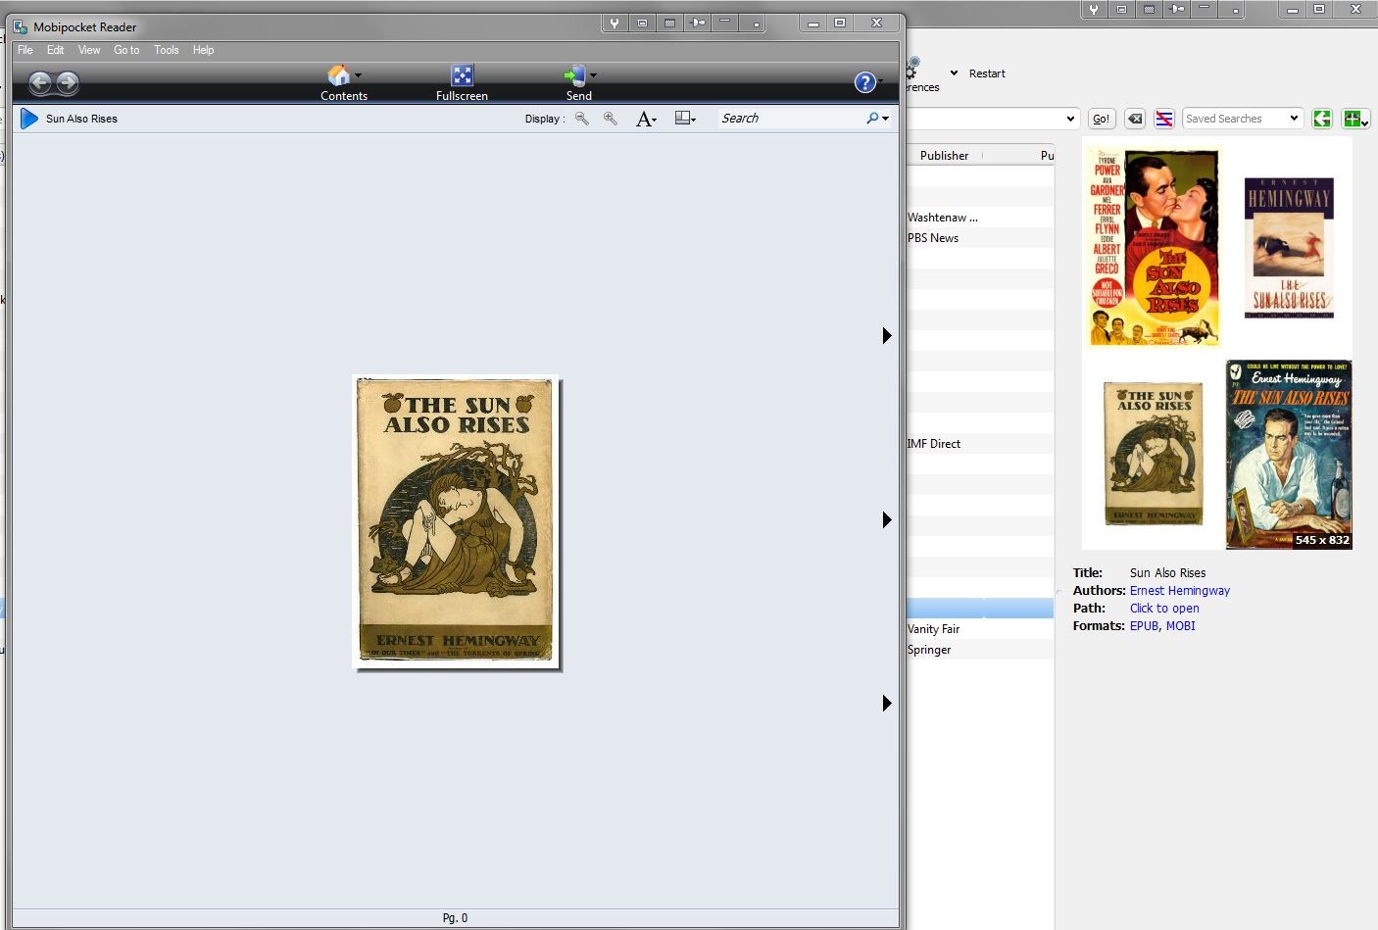Open the font size A dropdown
Screen dimensions: 1378x930
pyautogui.click(x=646, y=119)
